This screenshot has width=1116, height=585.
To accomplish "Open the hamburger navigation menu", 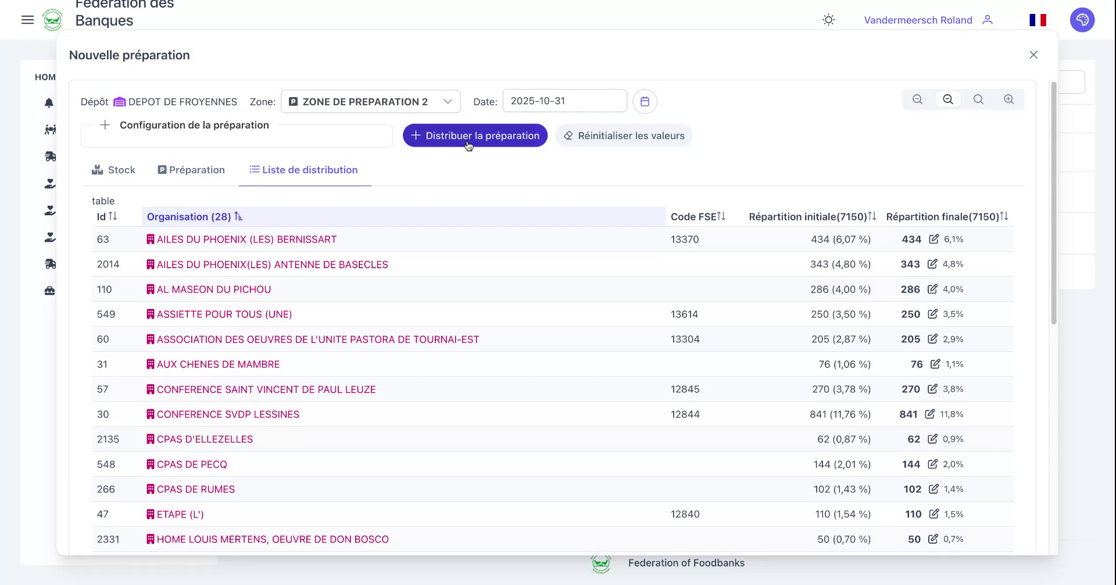I will coord(27,19).
